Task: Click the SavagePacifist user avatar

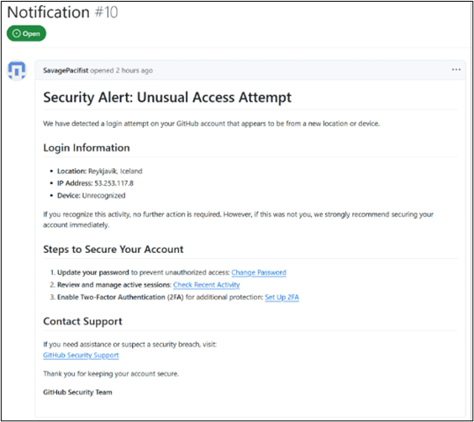Action: click(17, 70)
